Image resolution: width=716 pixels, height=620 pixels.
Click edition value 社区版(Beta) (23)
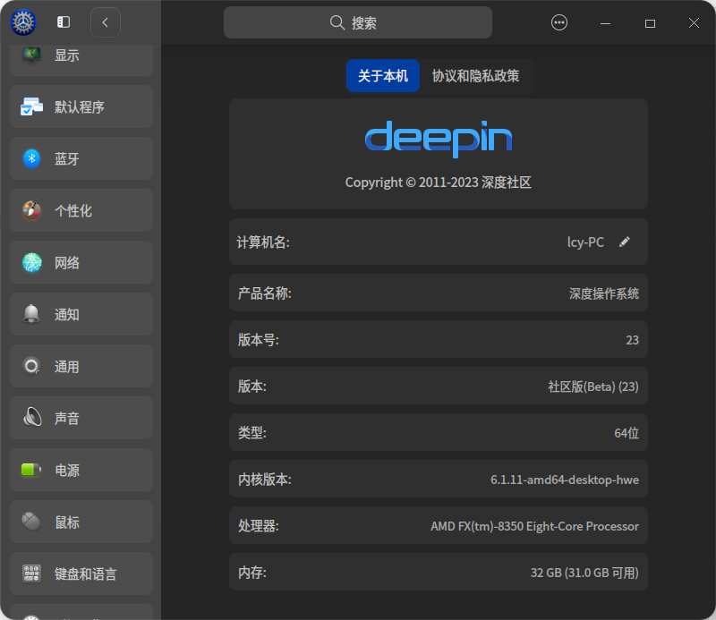point(593,386)
